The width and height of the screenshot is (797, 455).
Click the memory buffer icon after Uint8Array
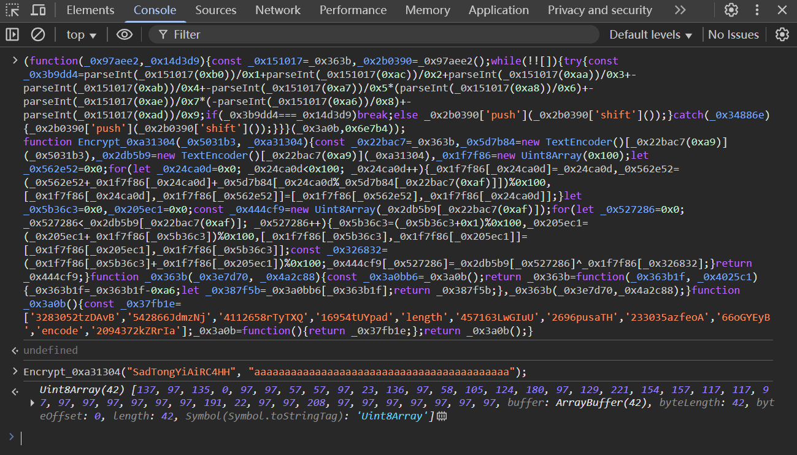click(x=441, y=416)
